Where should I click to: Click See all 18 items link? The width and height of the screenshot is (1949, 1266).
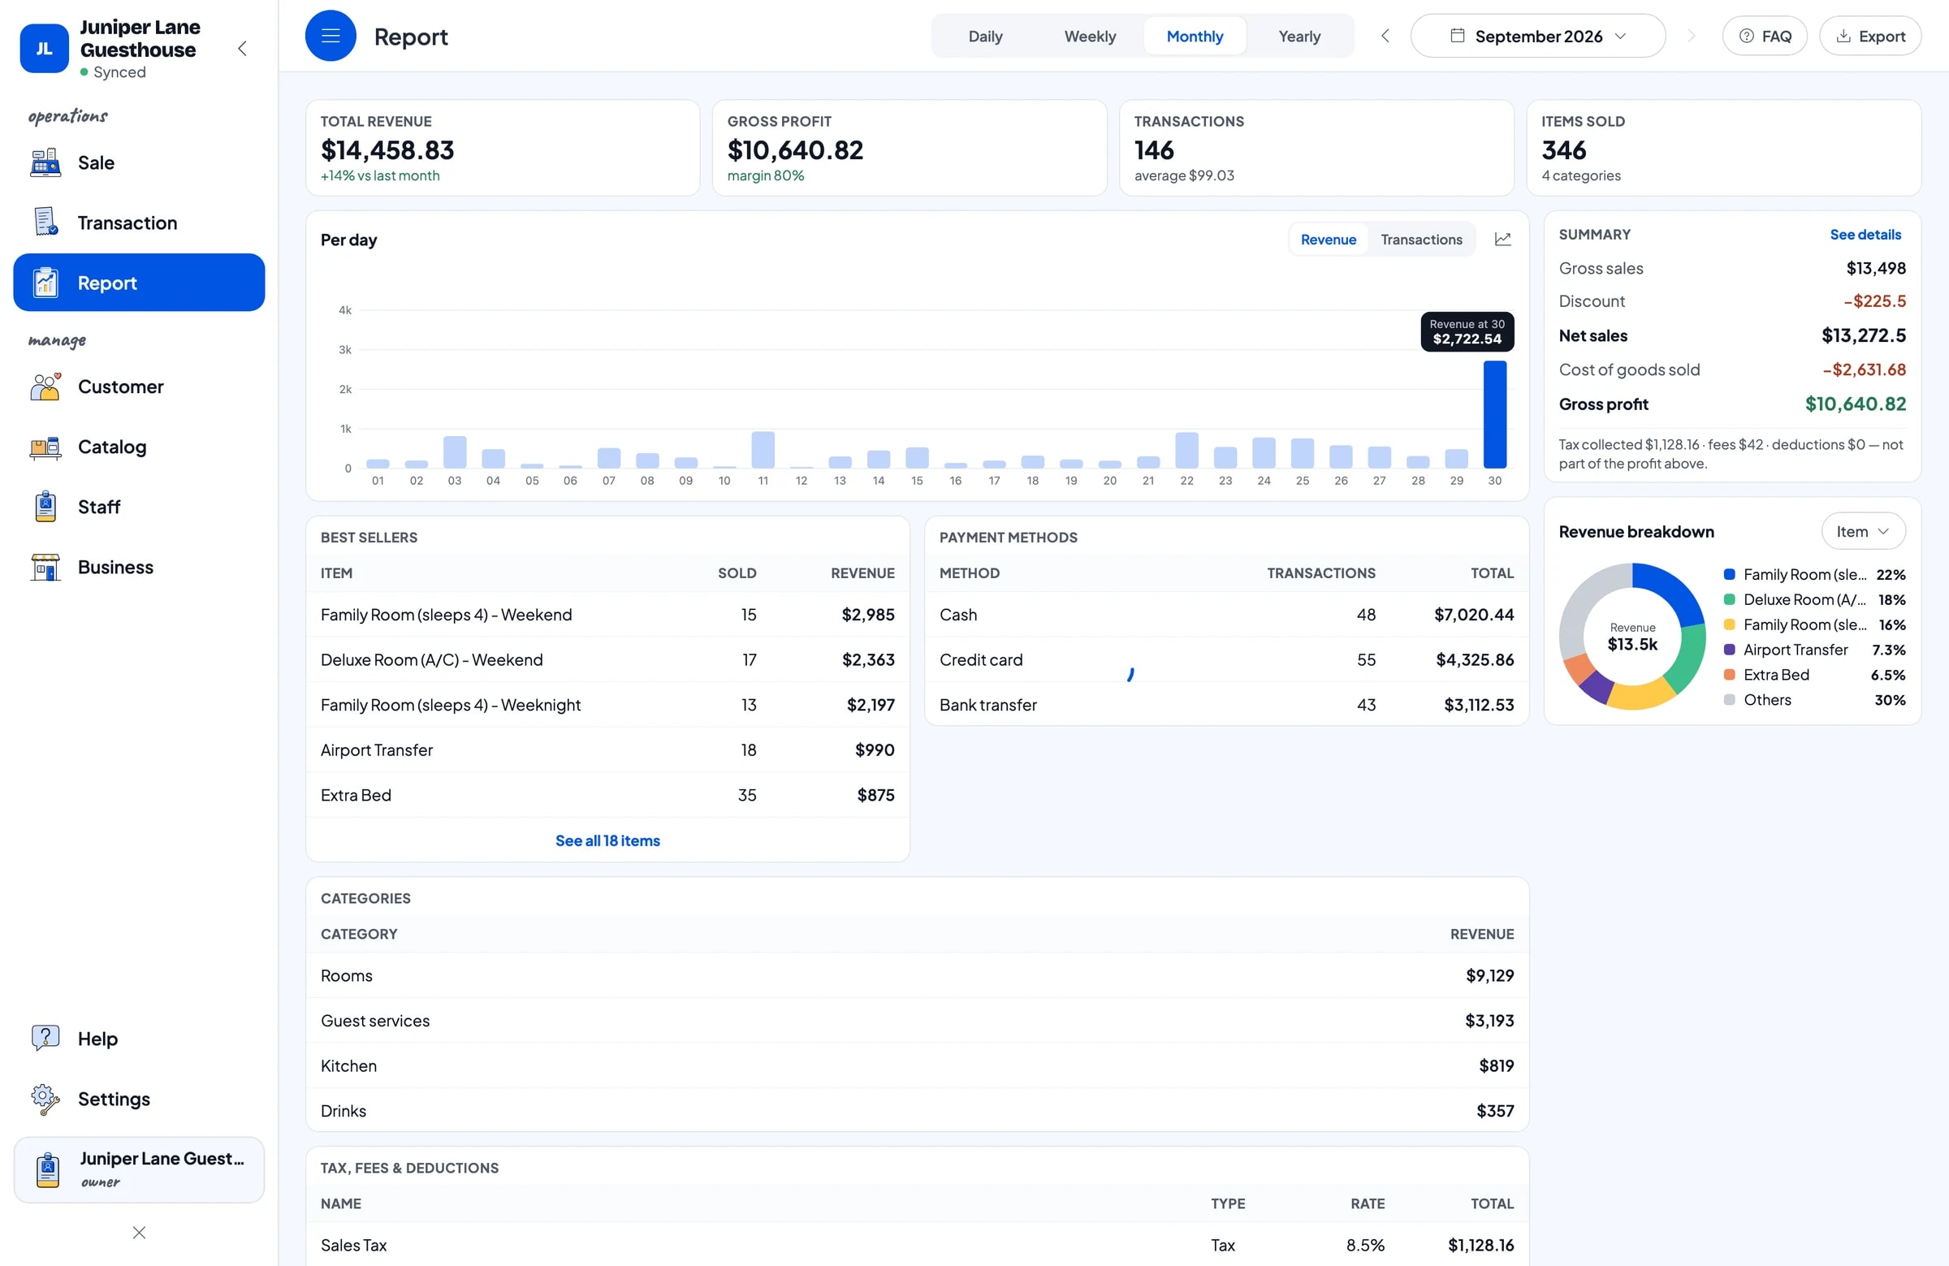(607, 840)
